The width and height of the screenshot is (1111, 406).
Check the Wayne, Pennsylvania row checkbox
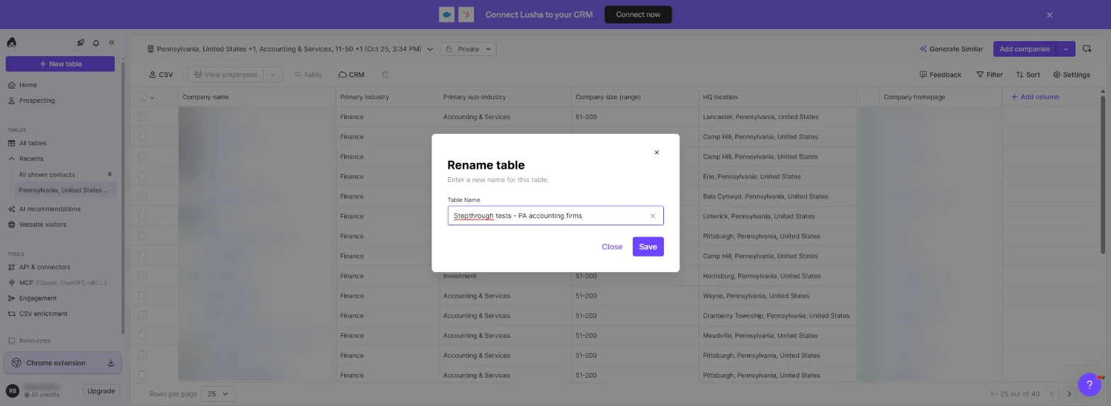coord(142,295)
